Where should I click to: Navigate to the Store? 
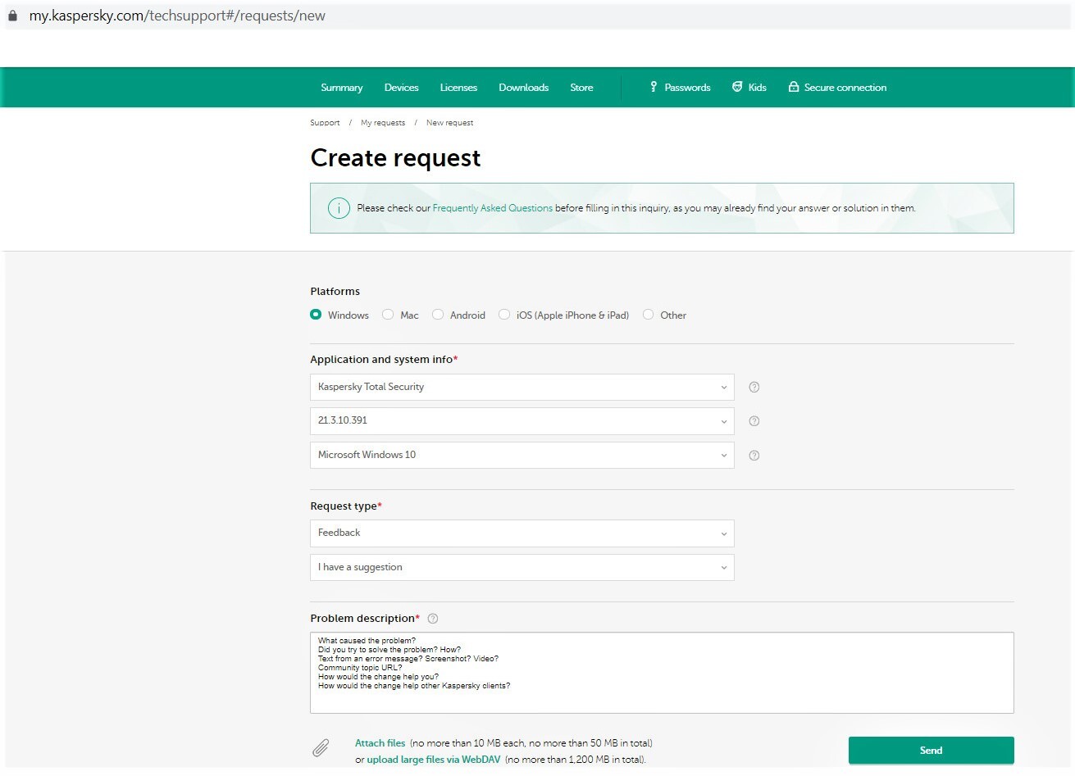[x=581, y=88]
